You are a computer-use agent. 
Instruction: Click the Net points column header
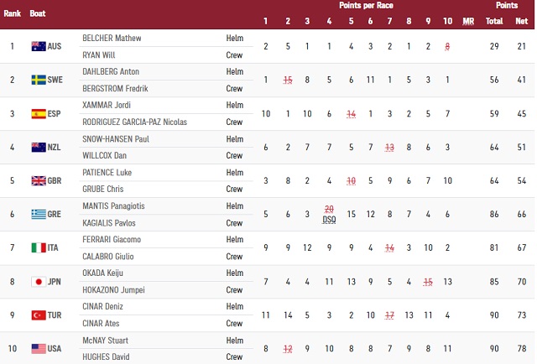pos(522,21)
